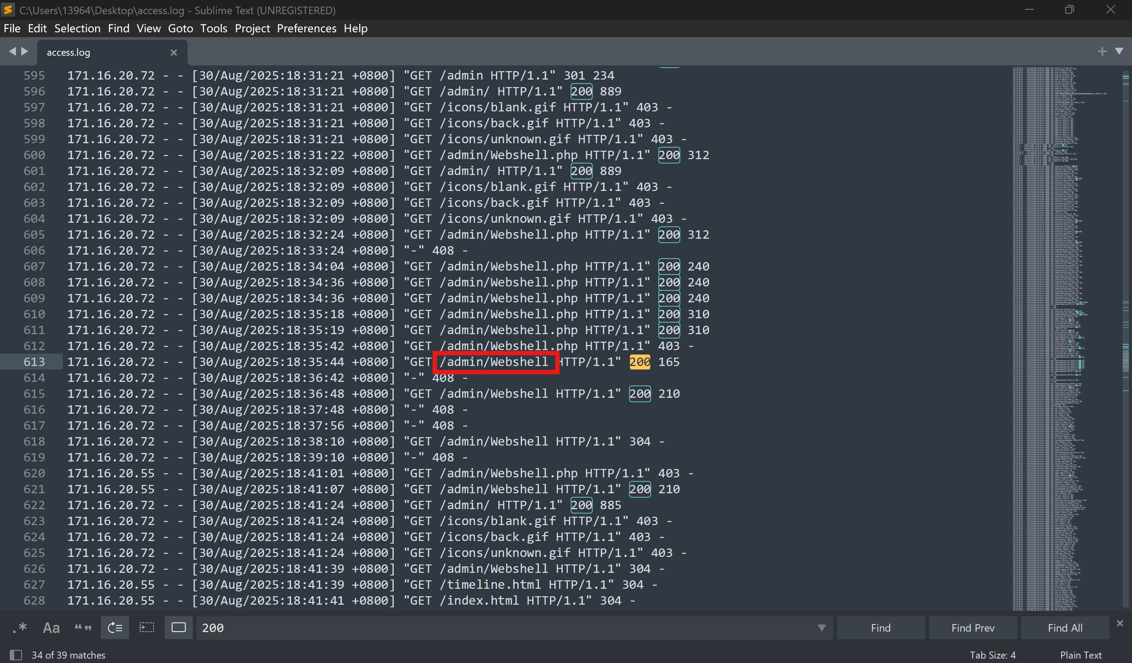The image size is (1132, 663).
Task: Close the access.log tab
Action: tap(174, 53)
